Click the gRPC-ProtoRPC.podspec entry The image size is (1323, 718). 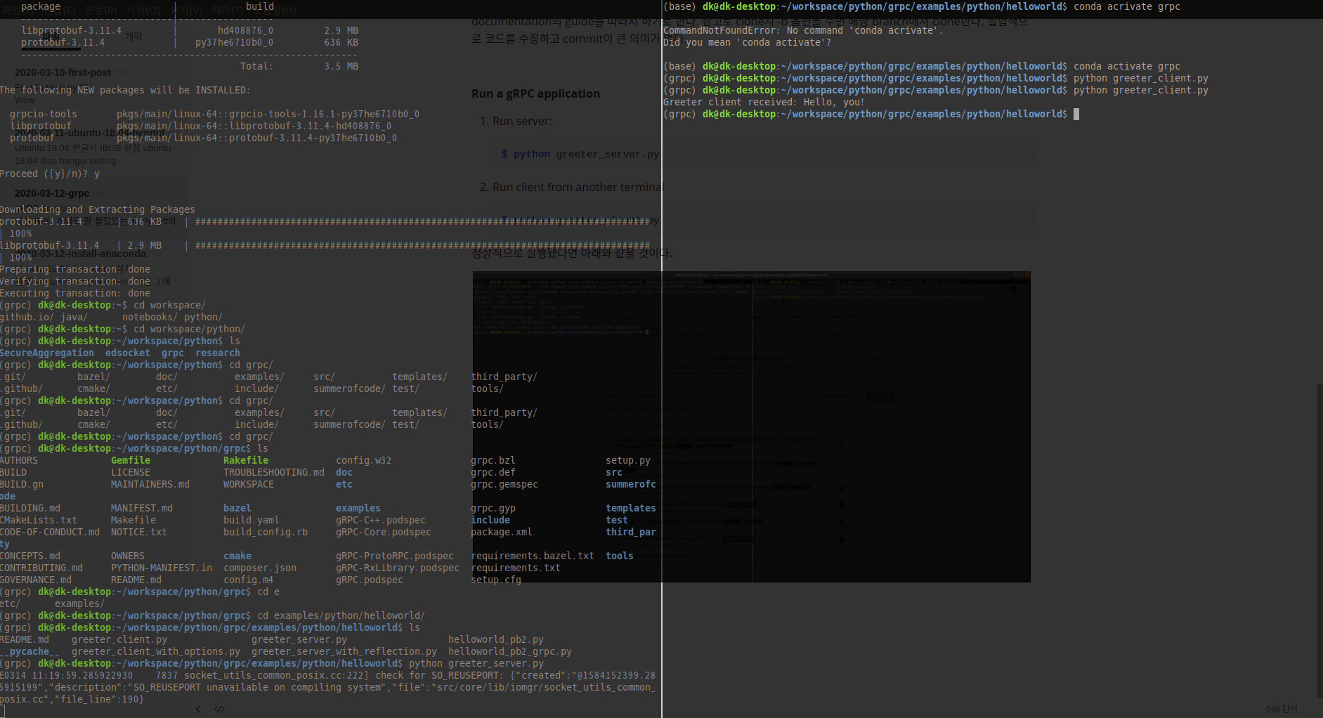[395, 556]
